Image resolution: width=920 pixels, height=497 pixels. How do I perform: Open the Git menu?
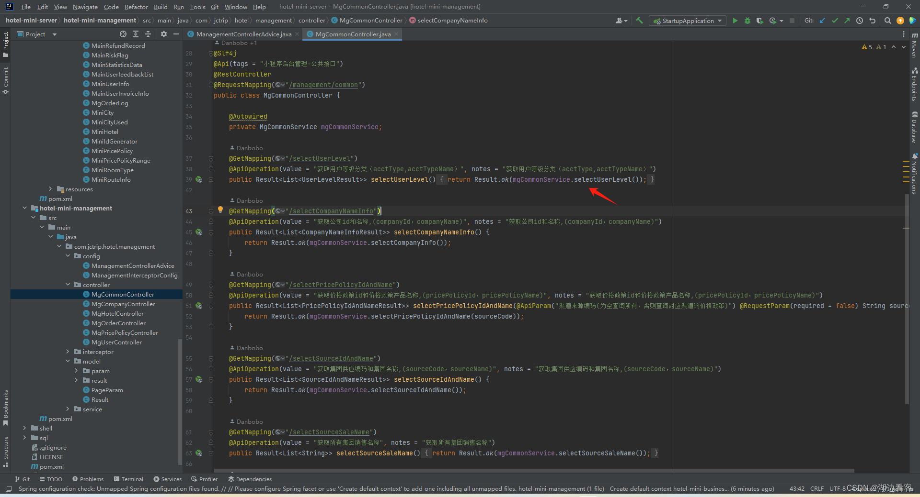click(x=214, y=7)
